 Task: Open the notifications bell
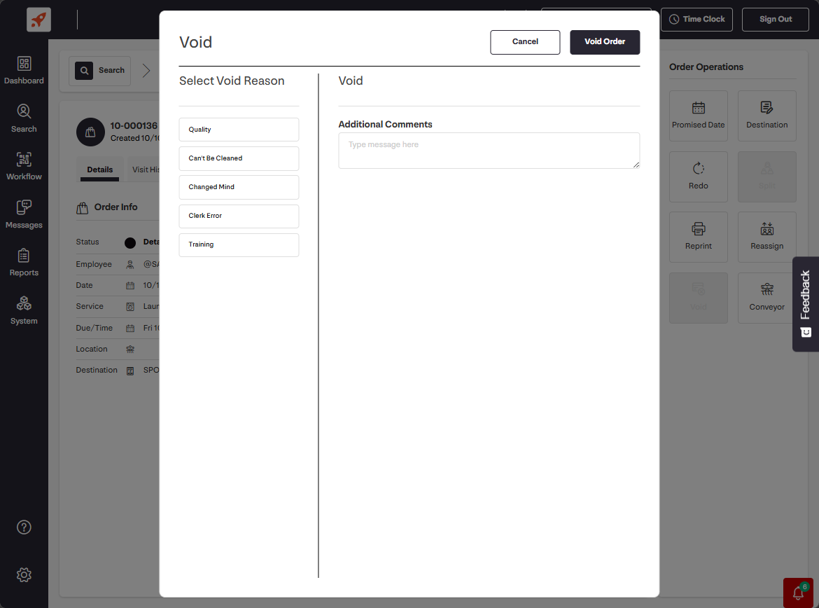pos(798,593)
